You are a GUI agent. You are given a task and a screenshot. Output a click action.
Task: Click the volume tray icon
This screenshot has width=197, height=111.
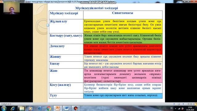[x=183, y=109]
